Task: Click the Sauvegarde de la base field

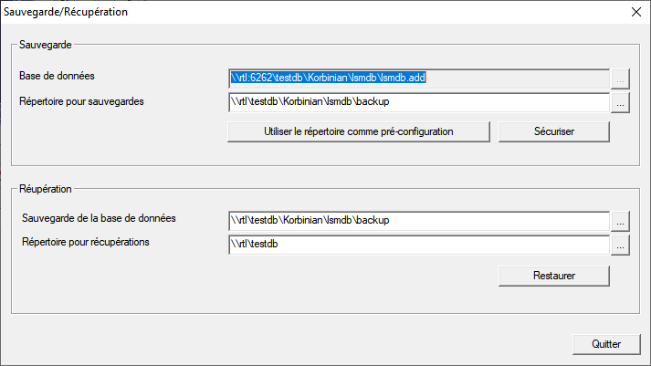Action: click(418, 220)
